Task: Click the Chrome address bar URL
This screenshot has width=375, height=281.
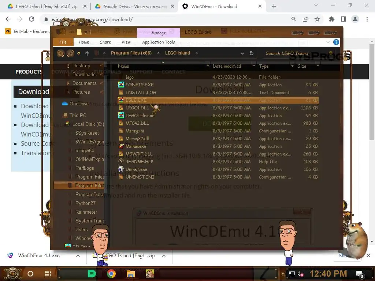Action: click(x=92, y=19)
